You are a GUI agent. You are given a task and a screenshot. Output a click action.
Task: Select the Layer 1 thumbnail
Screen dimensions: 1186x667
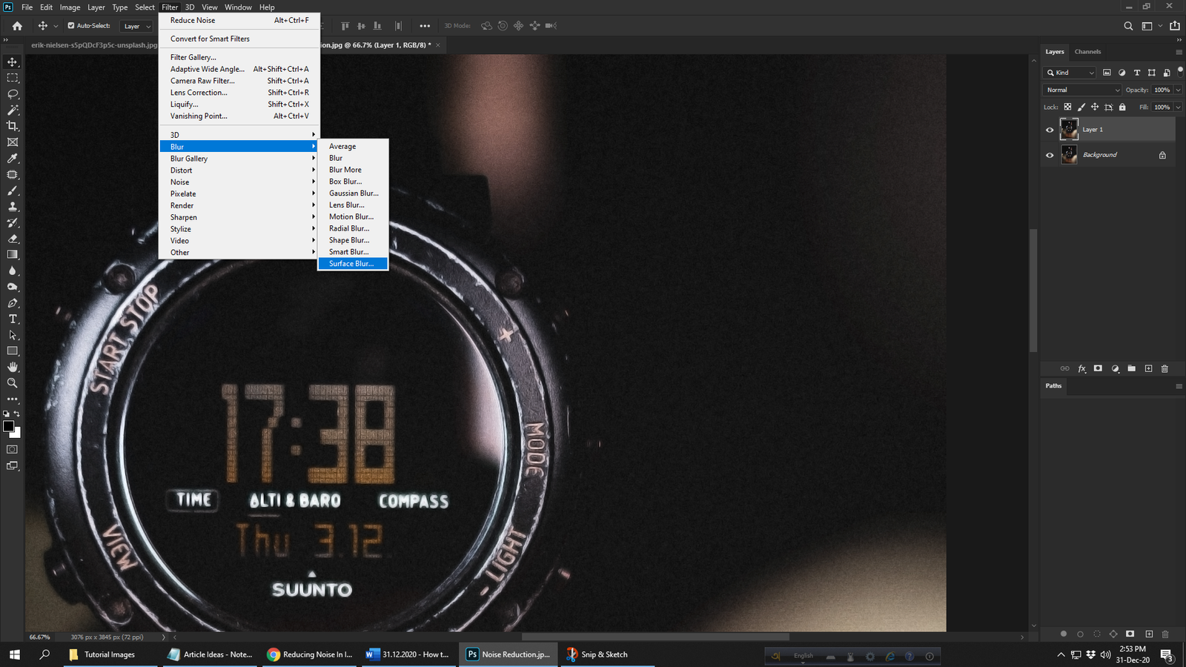(x=1069, y=130)
